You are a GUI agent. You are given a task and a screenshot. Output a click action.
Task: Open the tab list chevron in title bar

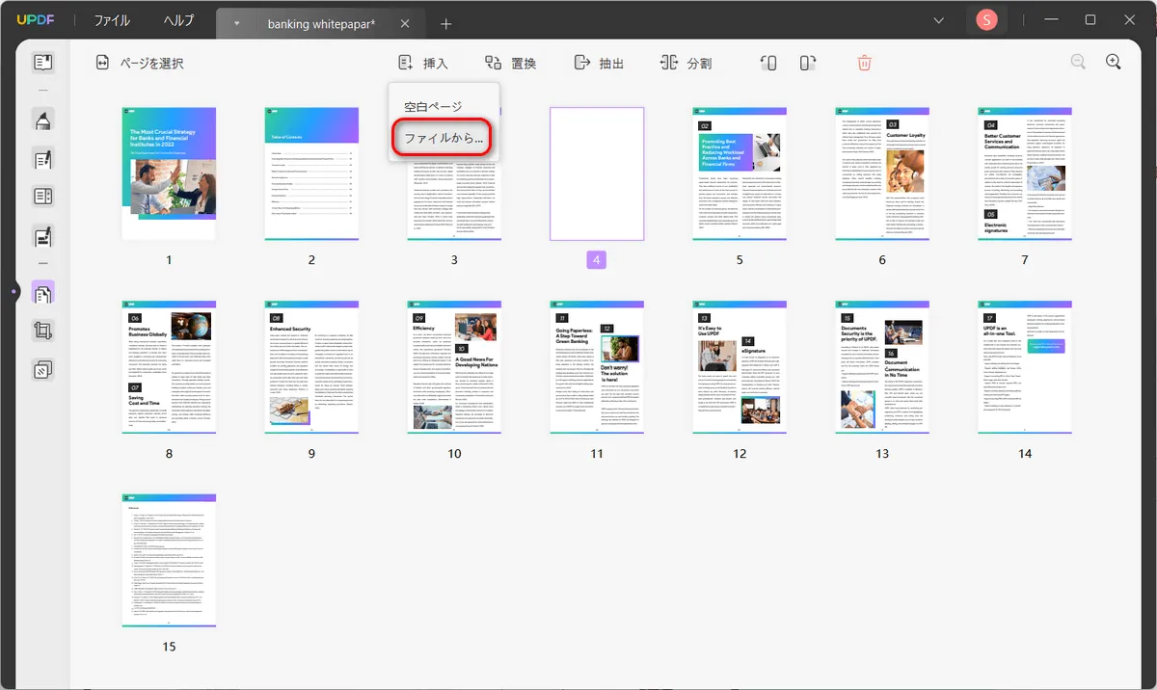pyautogui.click(x=940, y=20)
